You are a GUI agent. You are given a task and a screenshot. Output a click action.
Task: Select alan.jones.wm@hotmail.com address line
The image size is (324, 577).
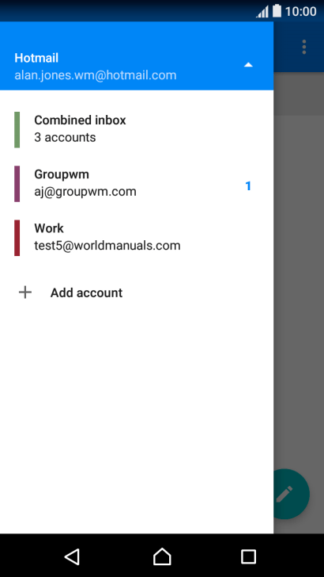[96, 75]
